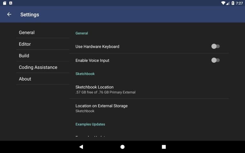
Task: Tap the 7:27 clock in status bar
Action: click(x=239, y=3)
